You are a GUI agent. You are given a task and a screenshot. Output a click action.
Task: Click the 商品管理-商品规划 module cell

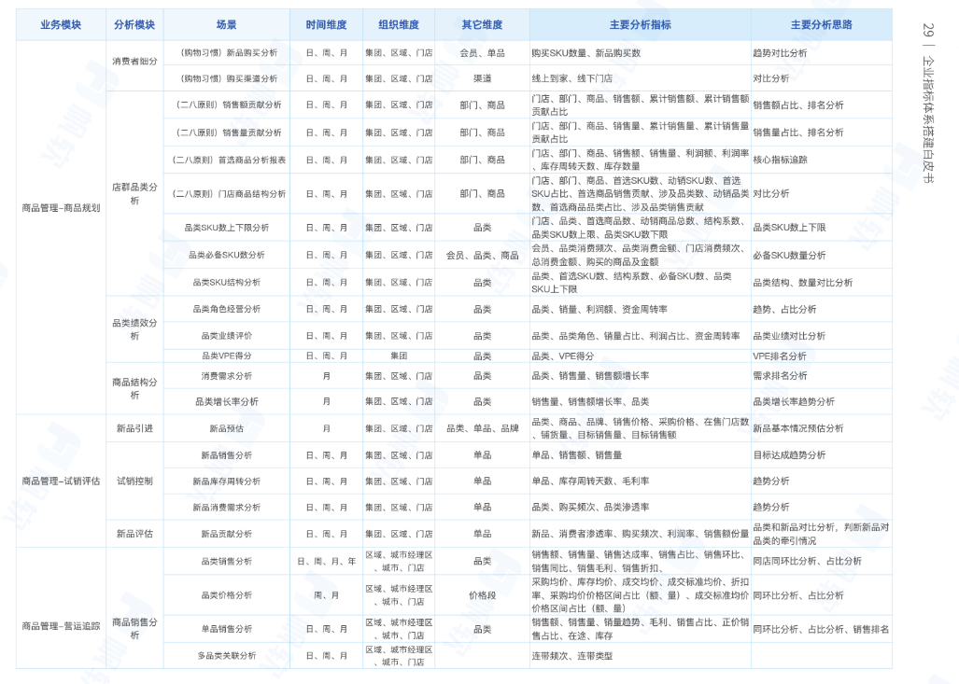pos(61,208)
